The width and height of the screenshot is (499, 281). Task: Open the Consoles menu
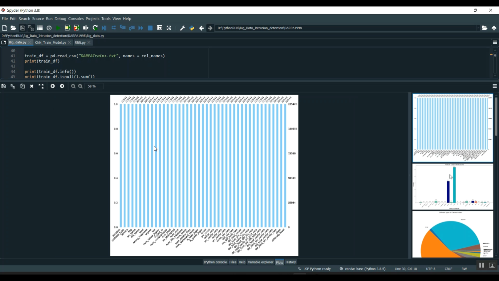pyautogui.click(x=76, y=19)
